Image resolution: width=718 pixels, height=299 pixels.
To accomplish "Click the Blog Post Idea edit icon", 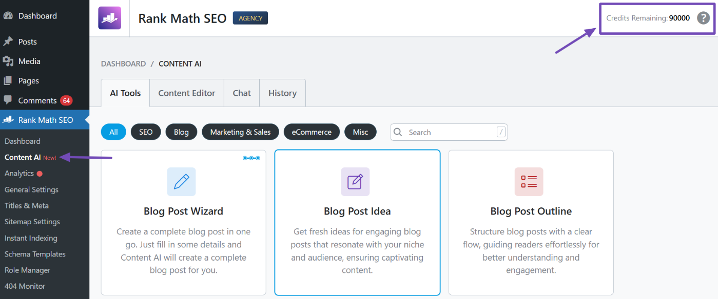I will [x=355, y=182].
